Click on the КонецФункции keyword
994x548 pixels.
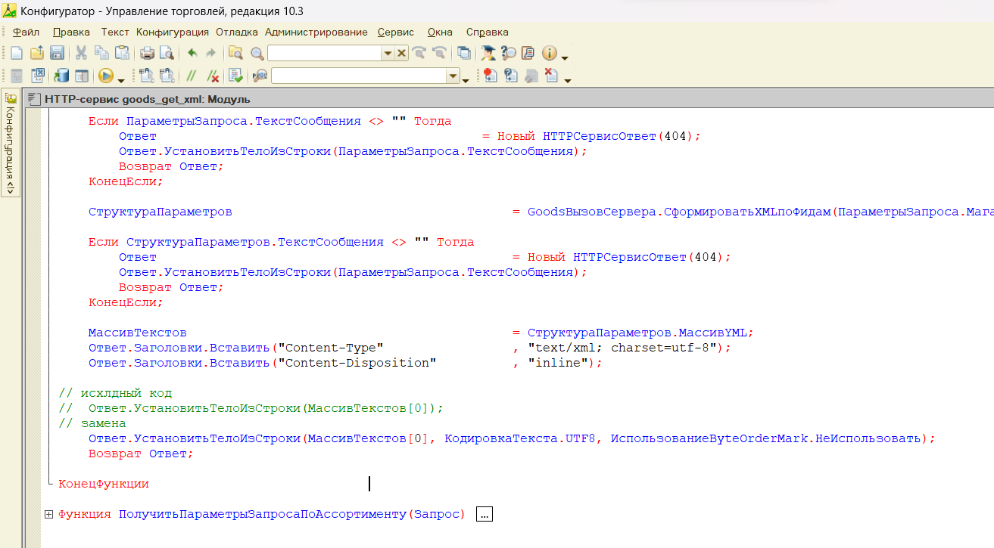click(x=104, y=484)
